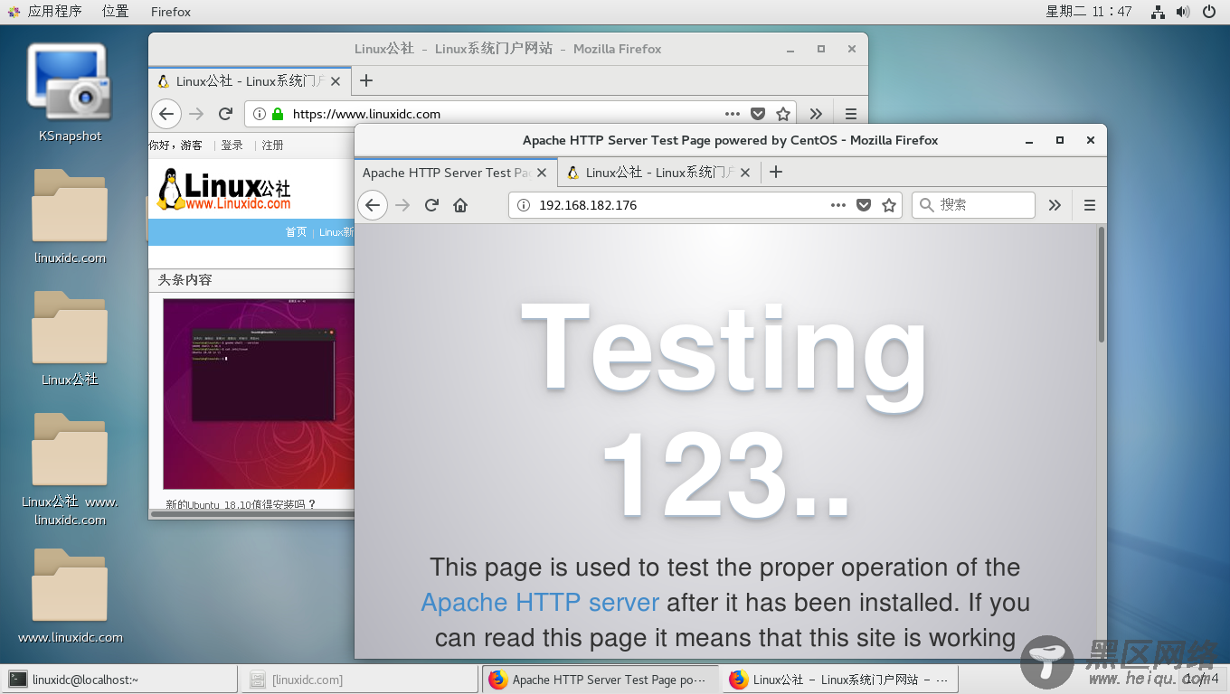Follow the Apache HTTP server link
The image size is (1230, 694).
click(540, 602)
